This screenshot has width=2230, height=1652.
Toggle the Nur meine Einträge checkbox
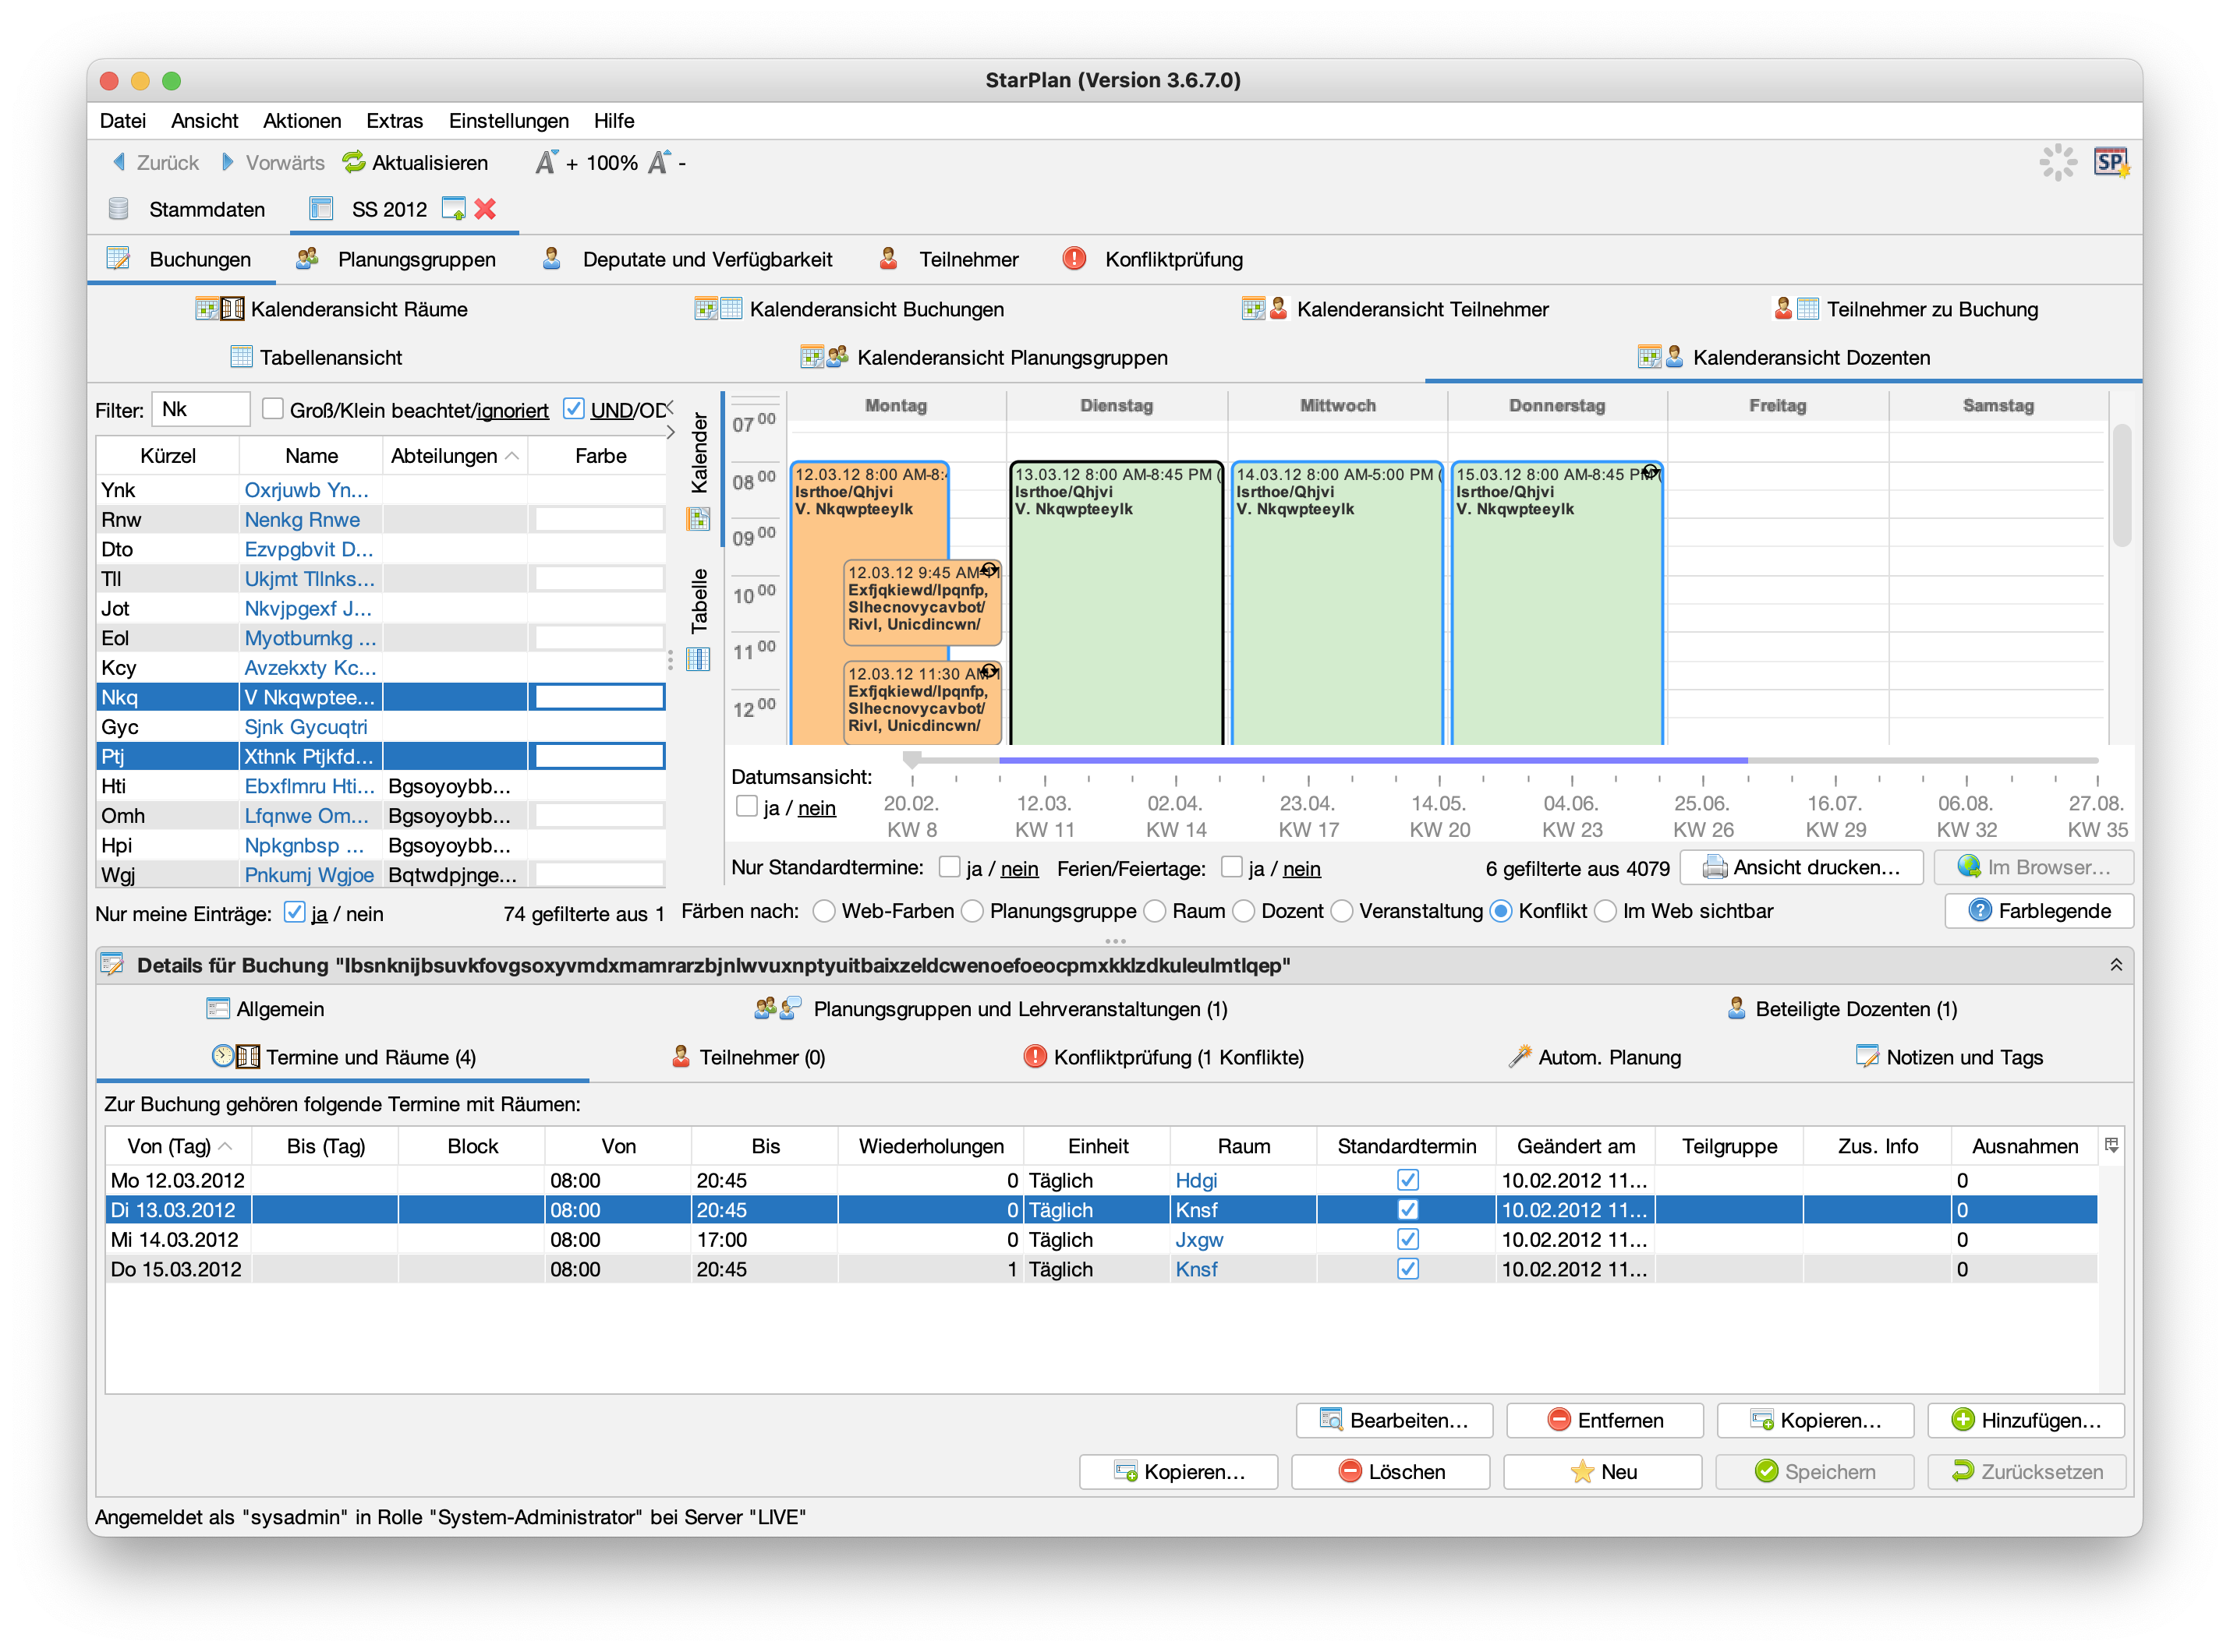click(294, 912)
